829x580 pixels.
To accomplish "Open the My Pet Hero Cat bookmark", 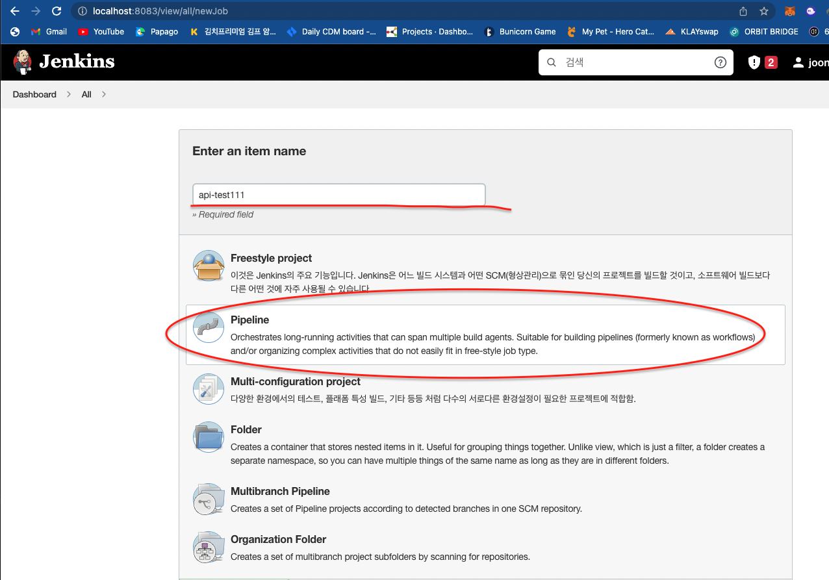I will point(611,31).
